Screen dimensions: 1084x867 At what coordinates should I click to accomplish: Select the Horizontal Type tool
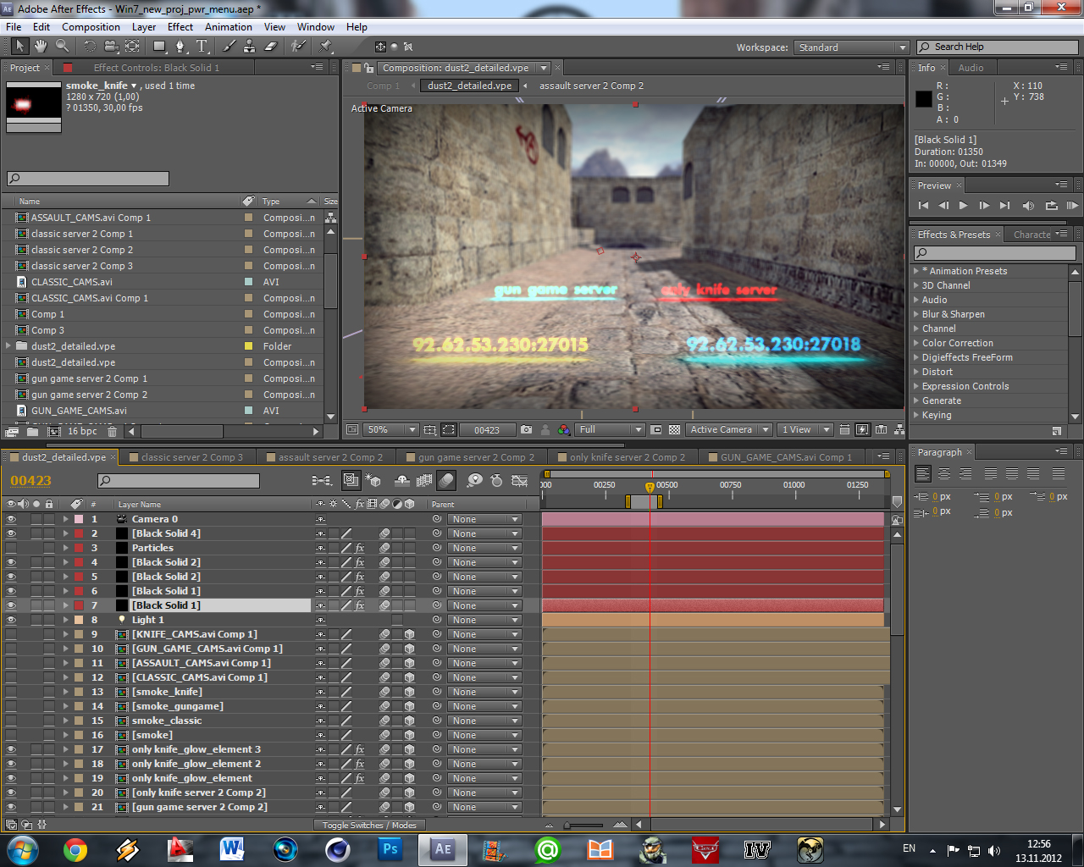[202, 46]
